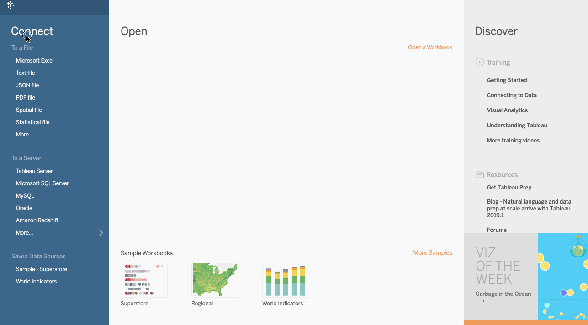The height and width of the screenshot is (325, 588).
Task: Connect to Microsoft SQL Server
Action: pyautogui.click(x=42, y=183)
